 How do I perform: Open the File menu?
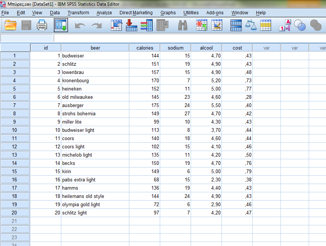point(5,13)
